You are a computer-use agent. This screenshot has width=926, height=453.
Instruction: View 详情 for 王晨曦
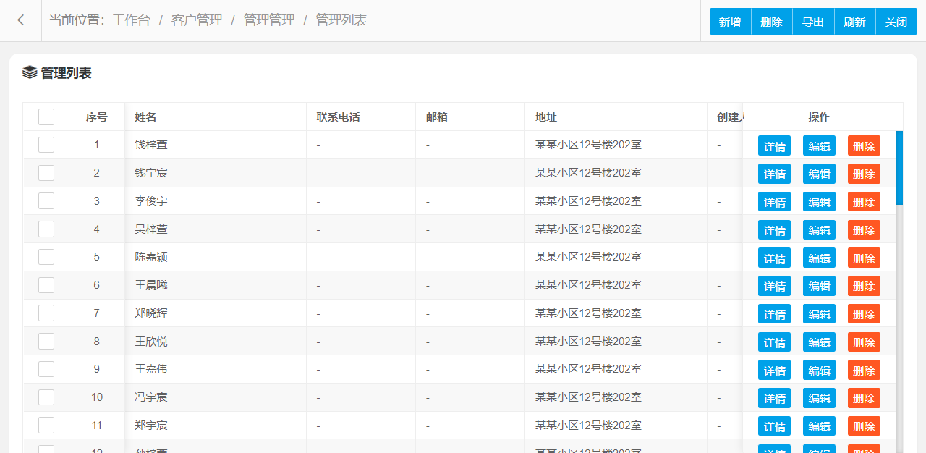click(x=774, y=286)
